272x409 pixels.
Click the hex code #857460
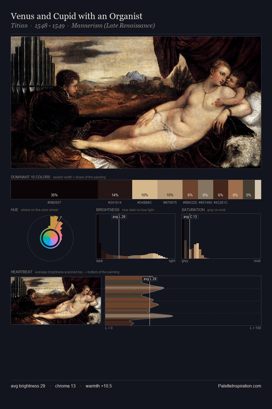206,203
